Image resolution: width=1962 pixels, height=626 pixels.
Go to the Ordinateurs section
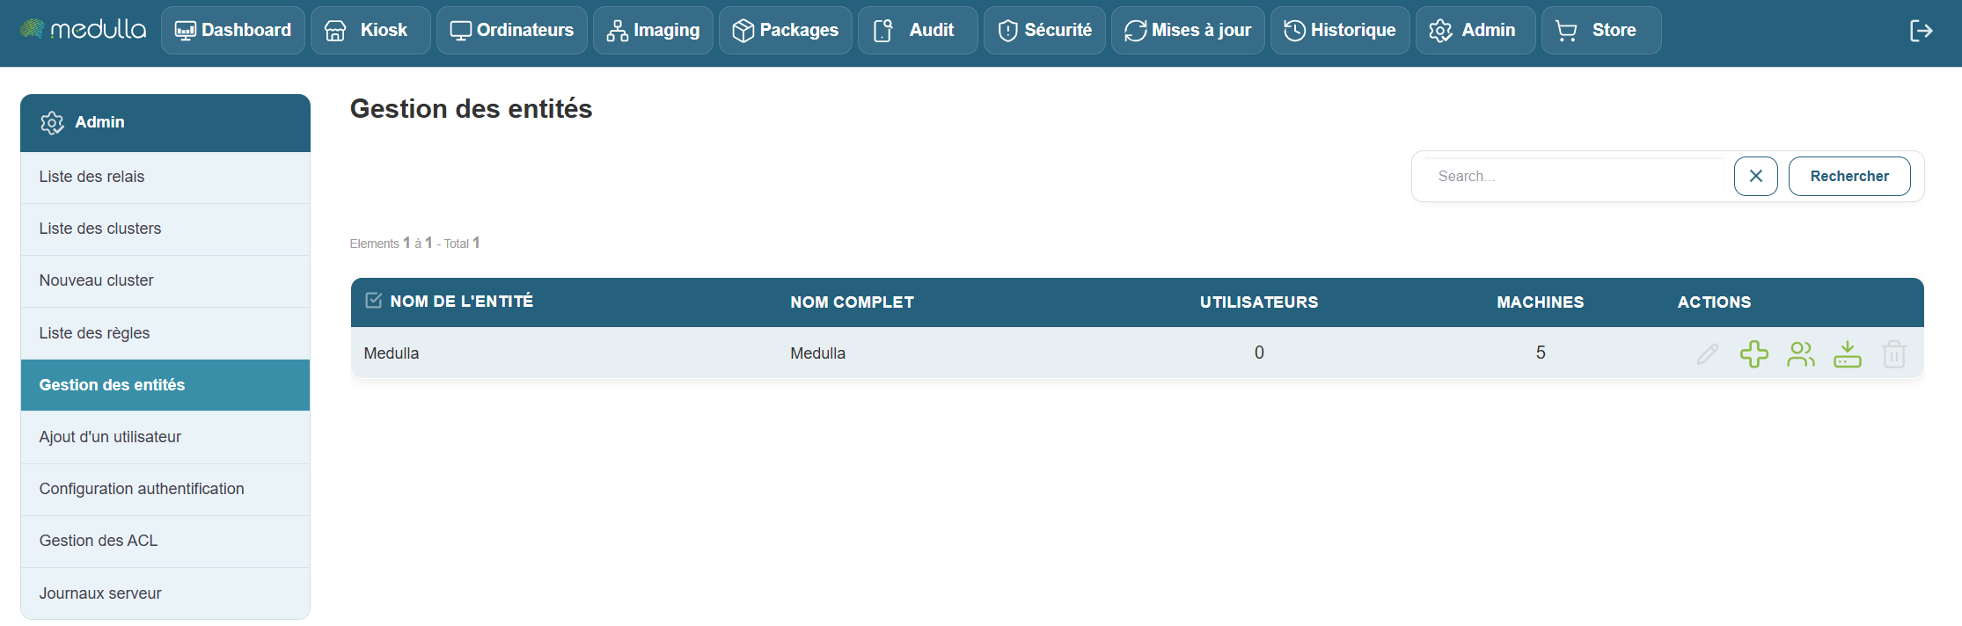(x=512, y=30)
